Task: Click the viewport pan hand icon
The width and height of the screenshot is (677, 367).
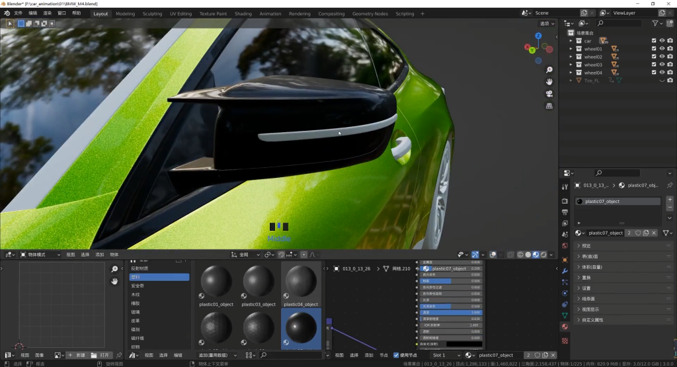Action: [x=549, y=81]
